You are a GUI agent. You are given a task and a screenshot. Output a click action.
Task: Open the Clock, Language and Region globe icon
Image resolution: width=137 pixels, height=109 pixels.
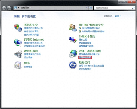pyautogui.click(x=73, y=54)
